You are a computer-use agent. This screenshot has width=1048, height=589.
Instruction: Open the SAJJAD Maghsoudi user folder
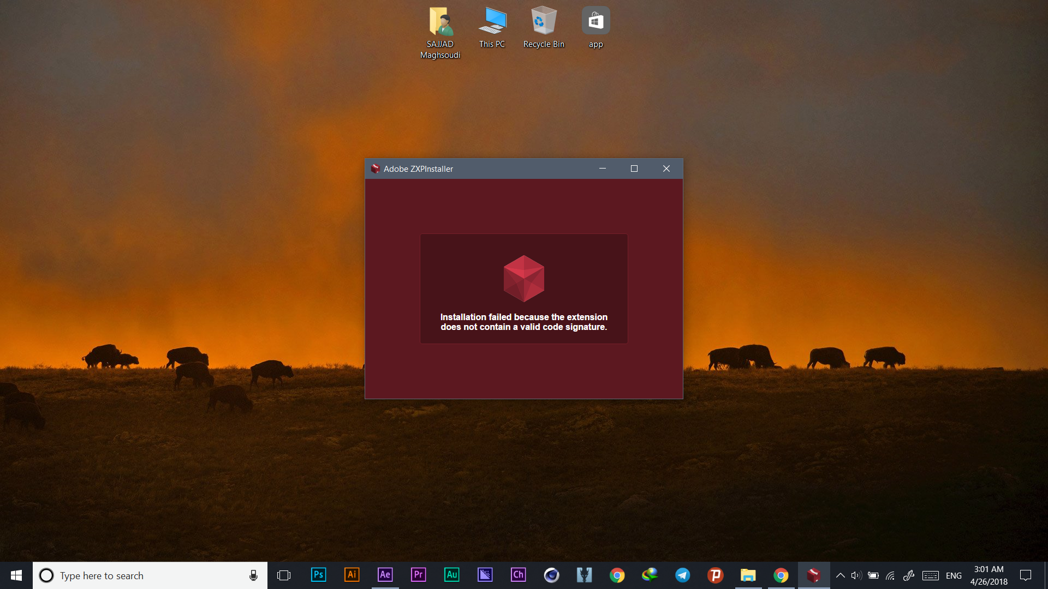point(440,33)
